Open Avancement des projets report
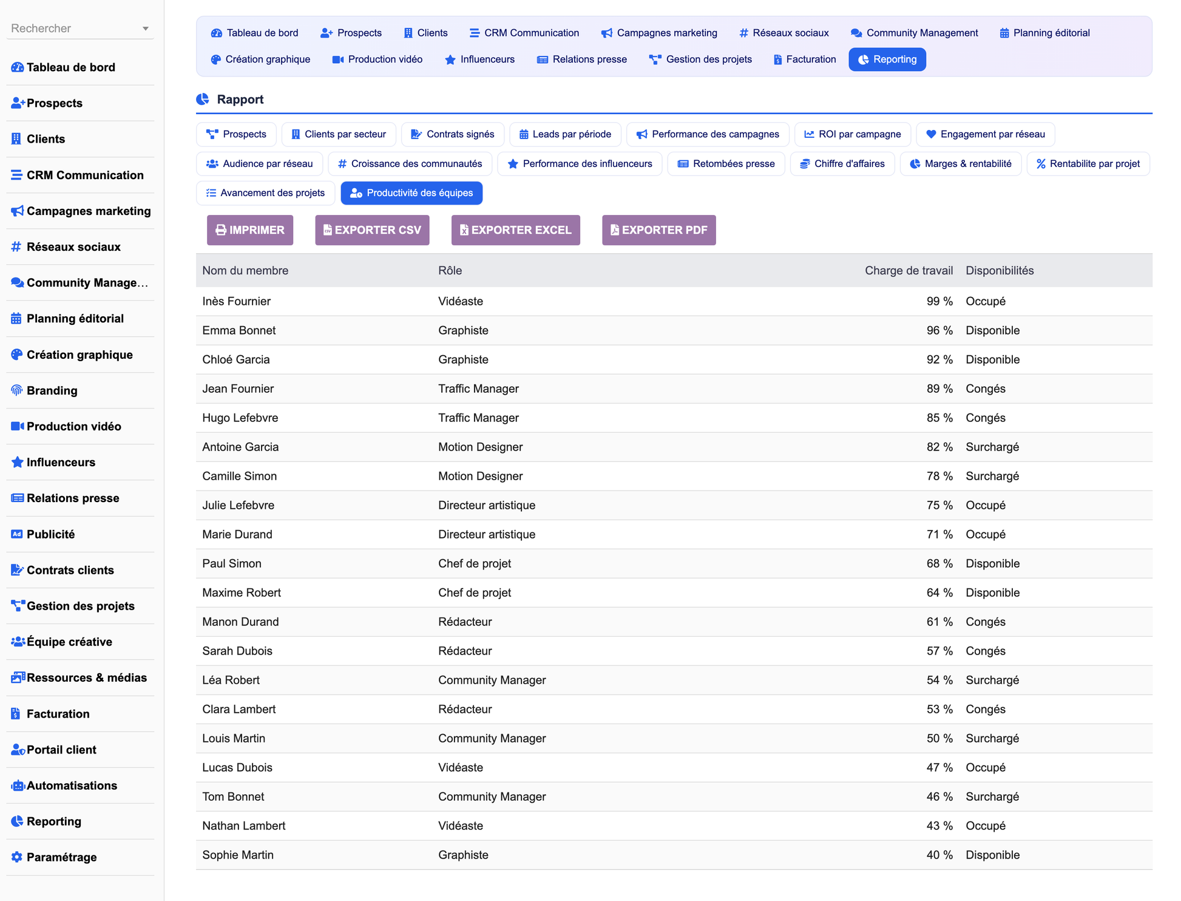The image size is (1181, 901). (266, 193)
